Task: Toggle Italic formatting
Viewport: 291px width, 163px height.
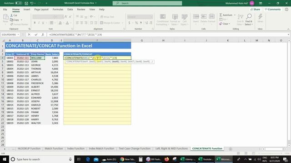Action: point(39,23)
